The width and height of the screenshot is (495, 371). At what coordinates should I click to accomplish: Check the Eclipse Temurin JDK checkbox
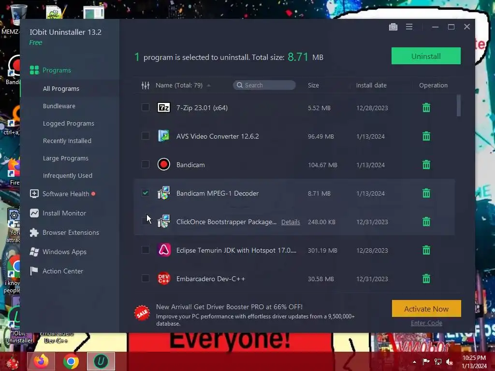[x=145, y=250]
